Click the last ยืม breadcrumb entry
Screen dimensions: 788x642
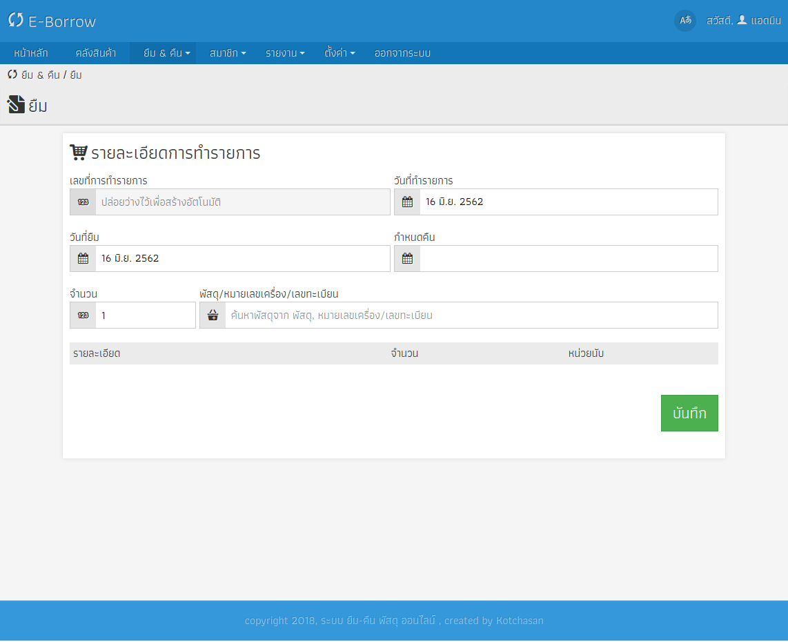[x=76, y=75]
